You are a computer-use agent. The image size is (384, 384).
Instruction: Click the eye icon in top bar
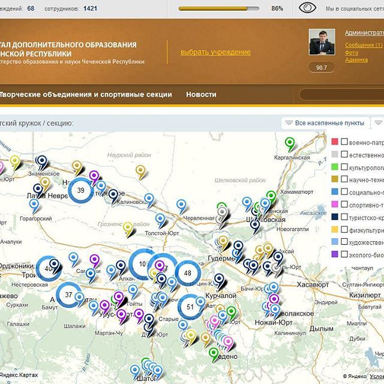click(x=307, y=8)
